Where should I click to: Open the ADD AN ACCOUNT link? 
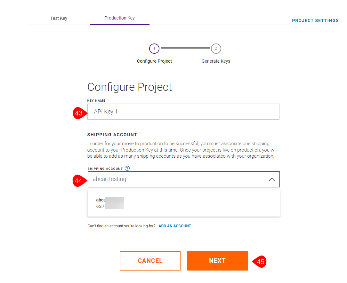[175, 226]
